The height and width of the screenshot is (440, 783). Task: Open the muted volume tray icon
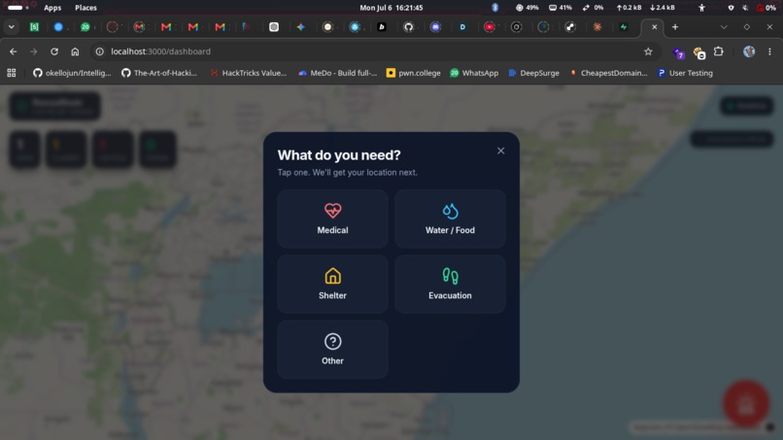coord(745,8)
